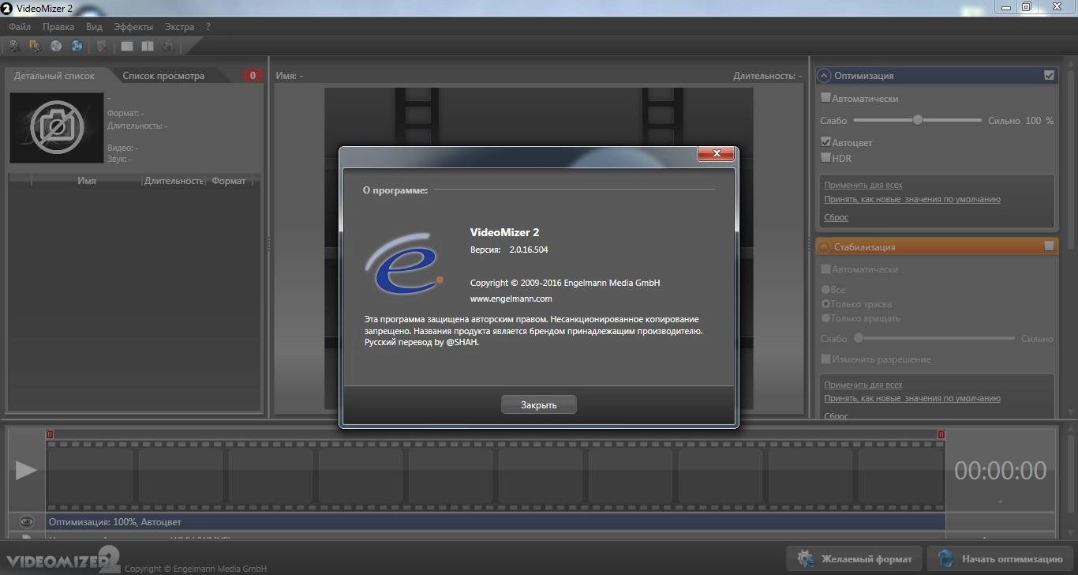The height and width of the screenshot is (575, 1078).
Task: Switch to the Детальный список tab
Action: (x=54, y=76)
